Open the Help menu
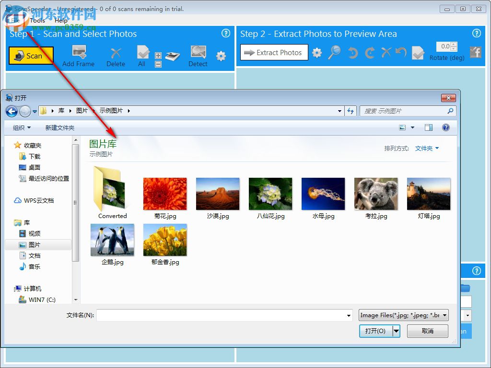Viewport: 491px width, 368px height. tap(61, 21)
